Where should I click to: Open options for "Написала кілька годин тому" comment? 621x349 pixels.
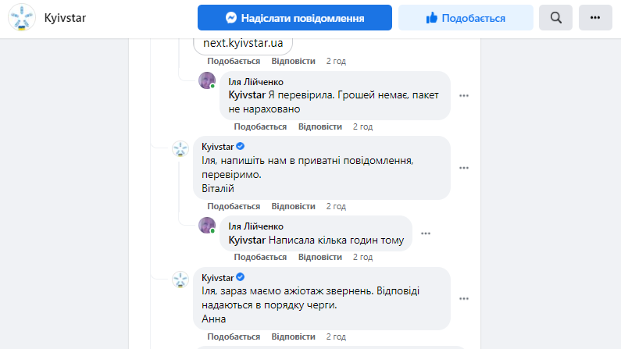point(426,233)
